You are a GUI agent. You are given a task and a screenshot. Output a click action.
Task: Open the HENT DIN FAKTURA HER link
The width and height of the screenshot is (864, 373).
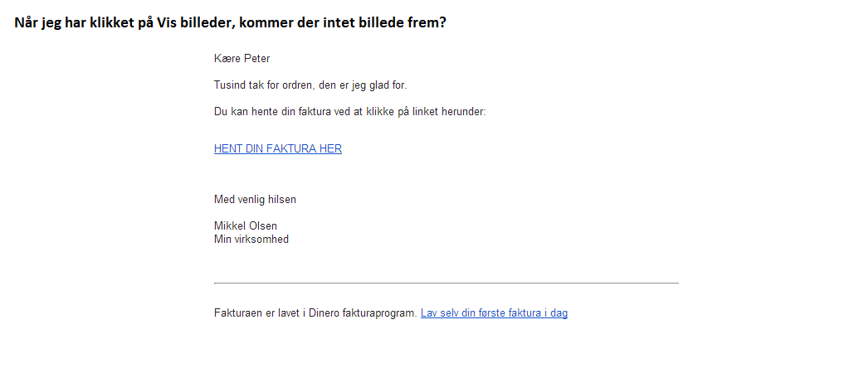[x=278, y=148]
